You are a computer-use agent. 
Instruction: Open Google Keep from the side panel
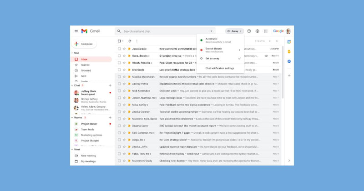point(289,51)
